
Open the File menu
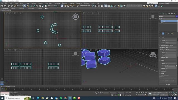click(x=2, y=3)
